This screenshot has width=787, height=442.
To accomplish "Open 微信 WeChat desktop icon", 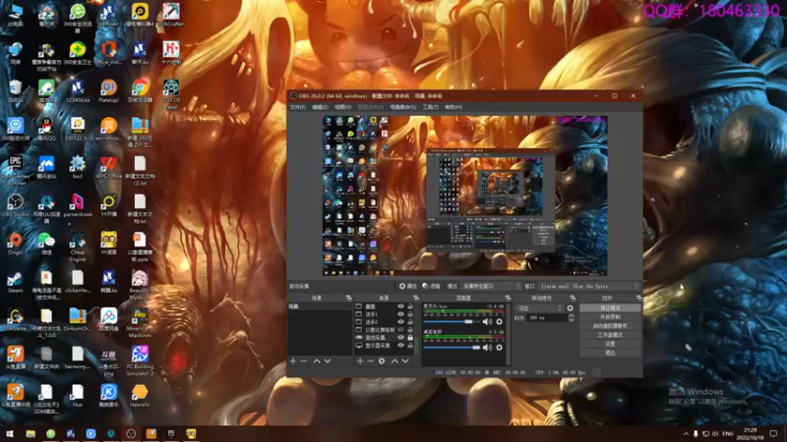I will click(46, 244).
